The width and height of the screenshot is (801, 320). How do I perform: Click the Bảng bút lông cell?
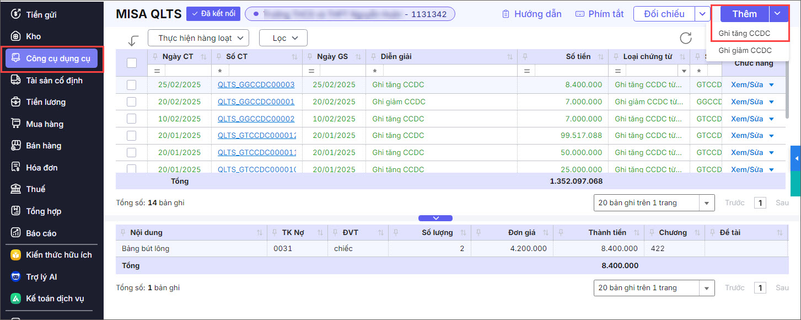[146, 249]
